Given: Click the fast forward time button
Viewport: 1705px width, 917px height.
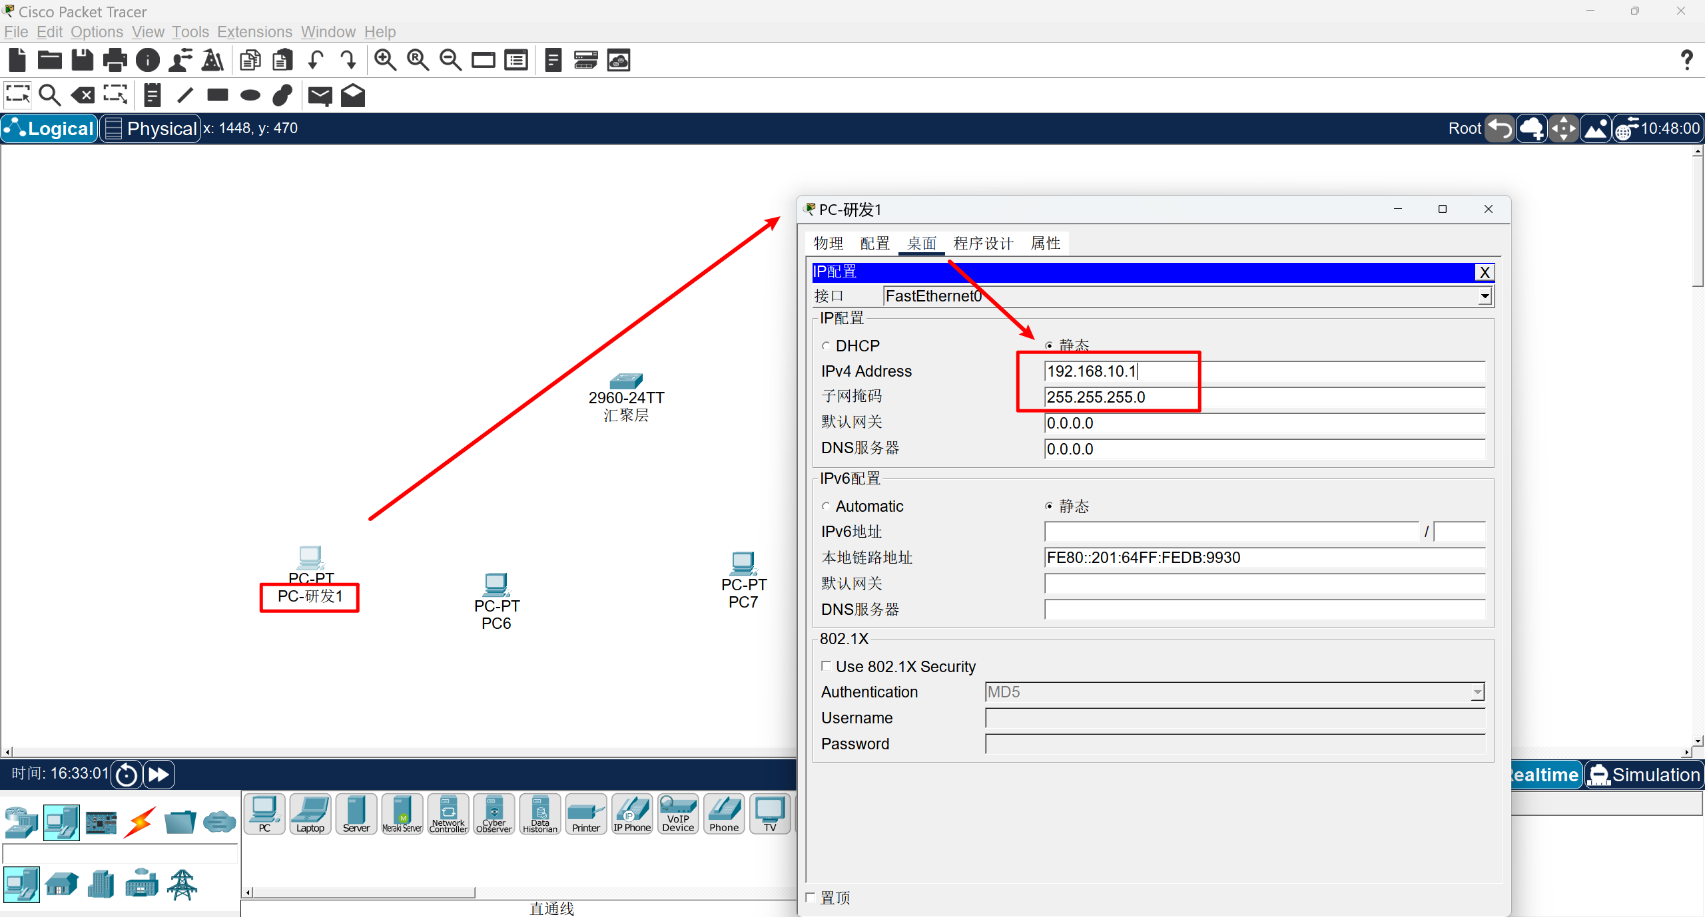Looking at the screenshot, I should (x=159, y=775).
